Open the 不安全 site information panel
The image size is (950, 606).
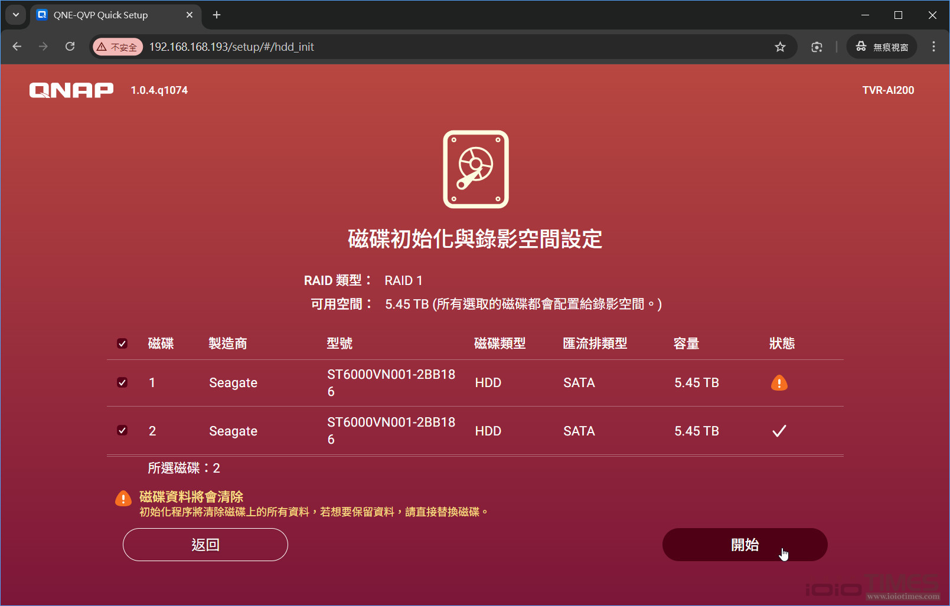[x=117, y=46]
